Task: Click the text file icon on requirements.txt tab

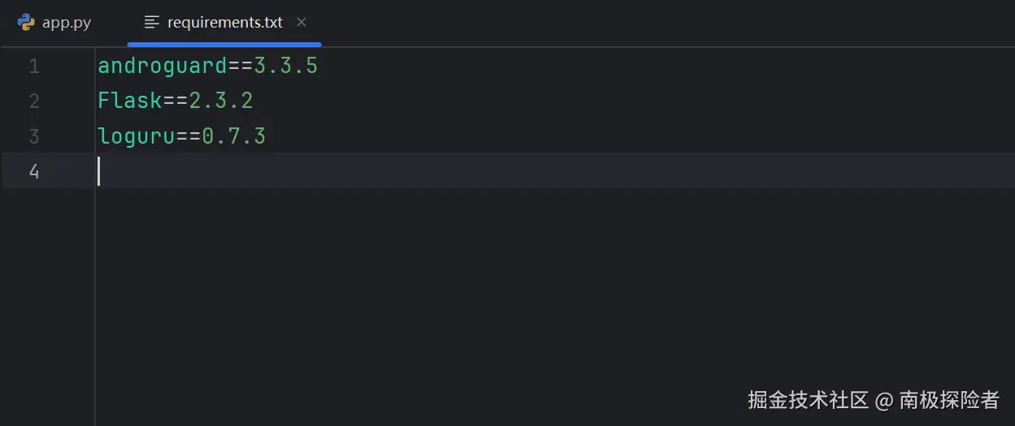Action: 151,22
